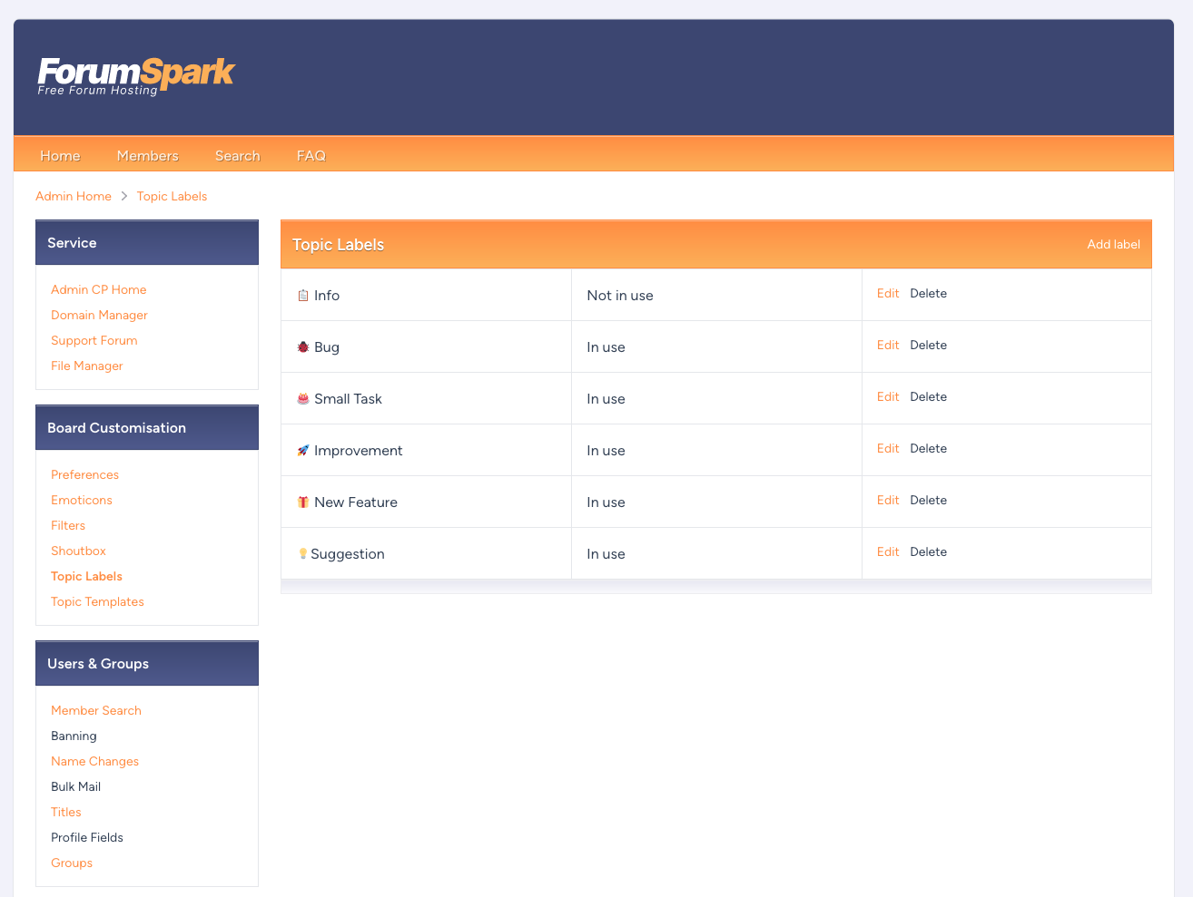Click the Search item in the navigation bar
Viewport: 1193px width, 897px height.
237,155
